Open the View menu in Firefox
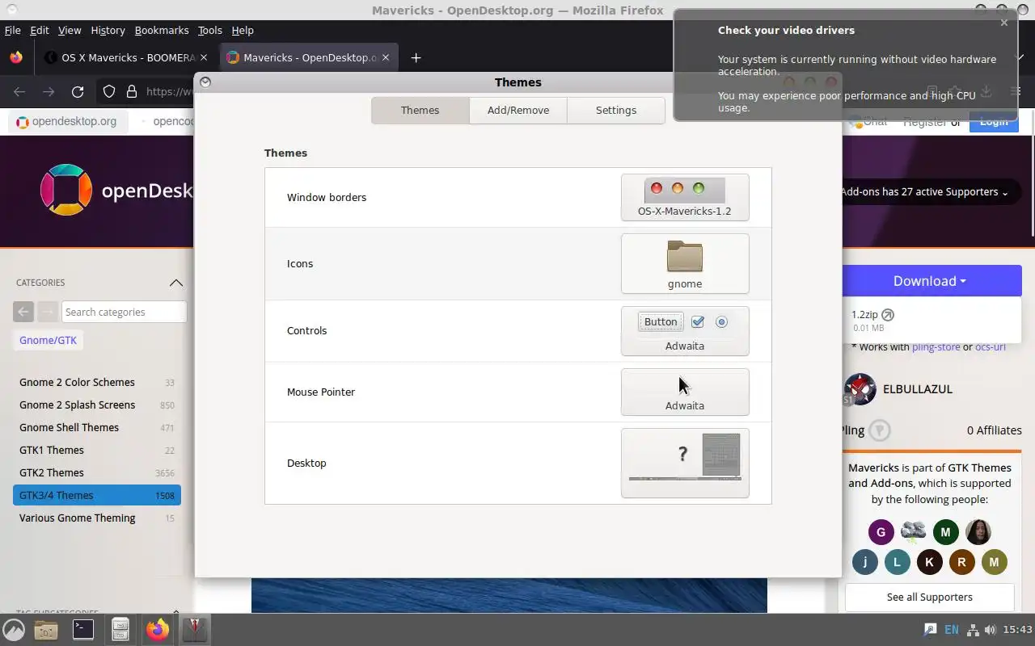The width and height of the screenshot is (1035, 646). coord(70,30)
